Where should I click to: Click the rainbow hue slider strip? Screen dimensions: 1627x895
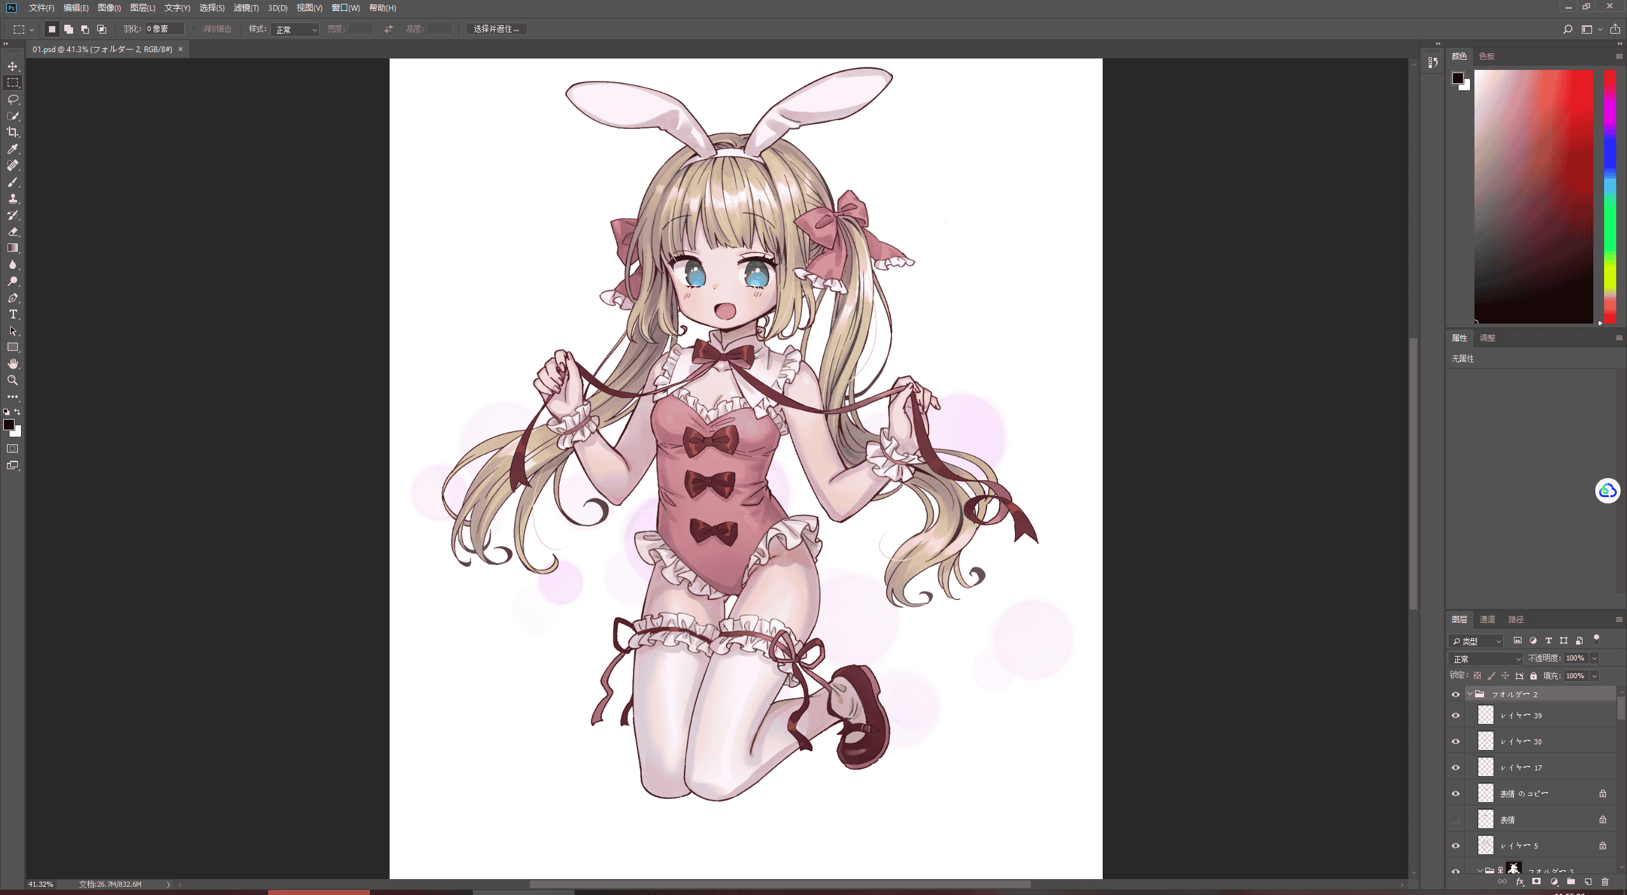(x=1610, y=196)
